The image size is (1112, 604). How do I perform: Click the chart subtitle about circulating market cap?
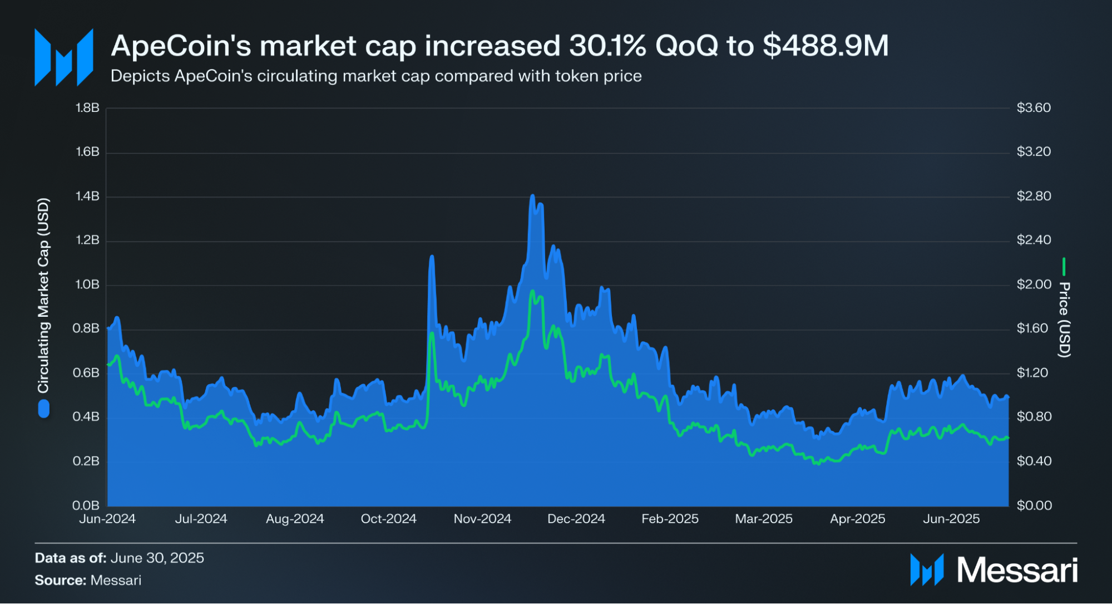pyautogui.click(x=376, y=76)
